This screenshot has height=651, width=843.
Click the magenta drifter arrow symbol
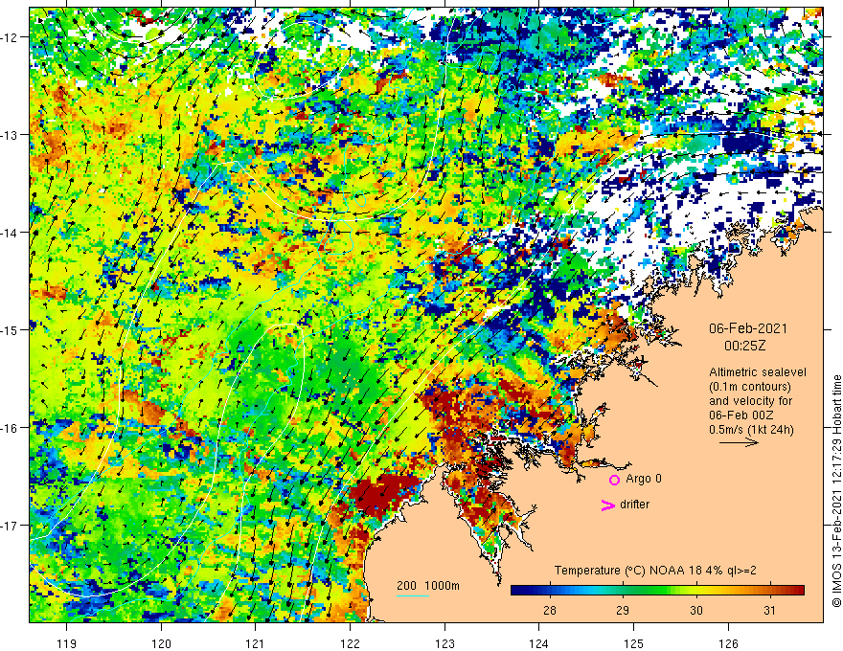point(608,505)
